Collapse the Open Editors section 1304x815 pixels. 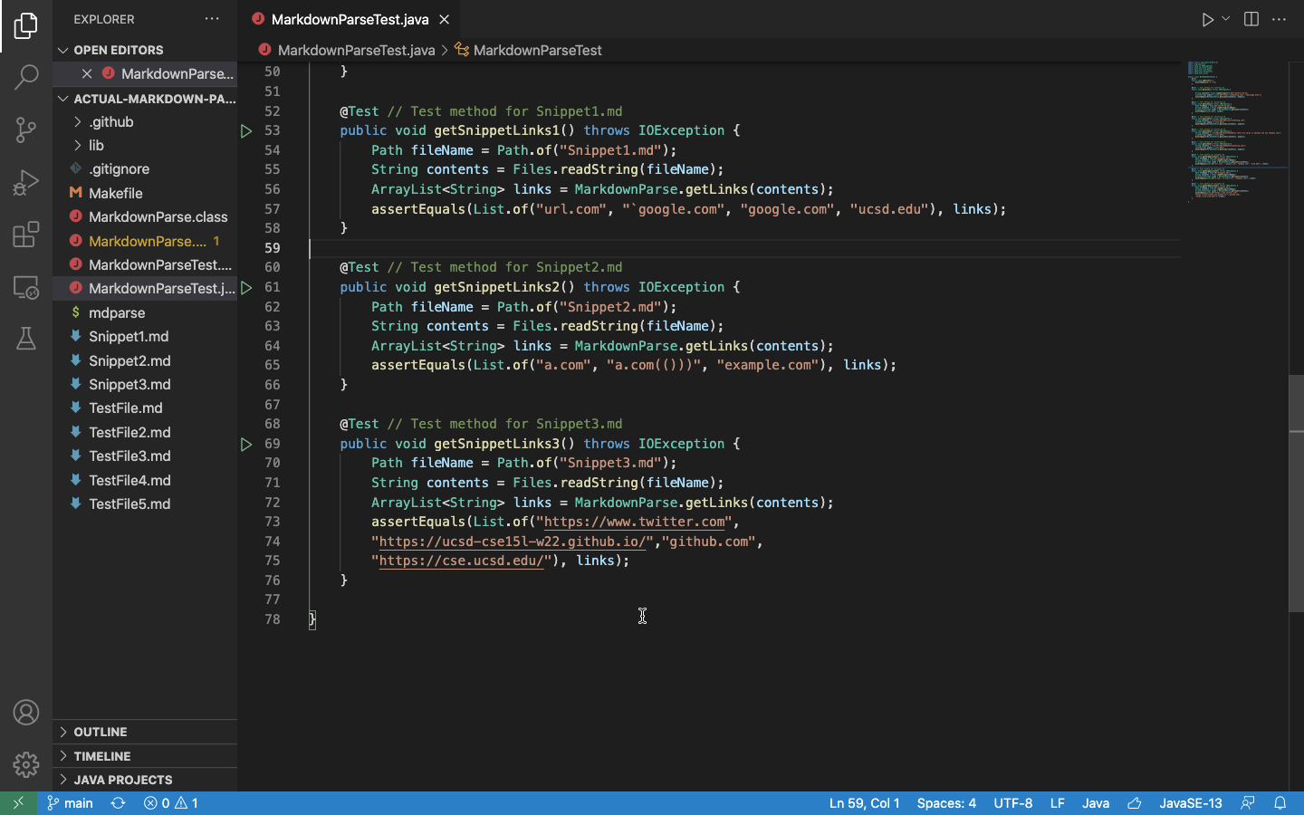coord(145,50)
